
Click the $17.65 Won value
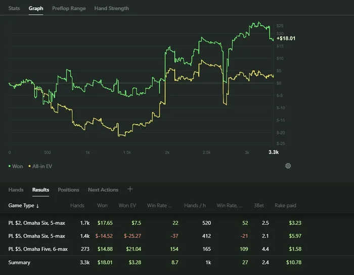tap(105, 223)
